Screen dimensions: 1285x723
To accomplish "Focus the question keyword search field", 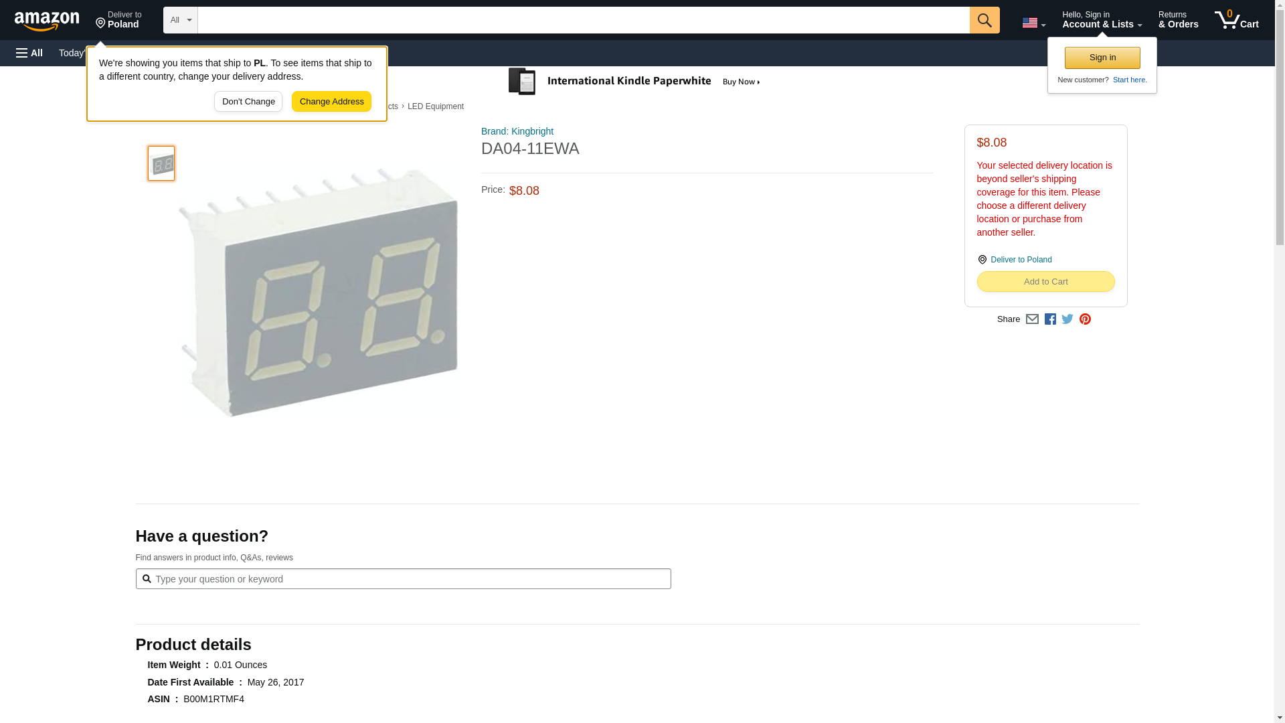I will click(x=403, y=579).
